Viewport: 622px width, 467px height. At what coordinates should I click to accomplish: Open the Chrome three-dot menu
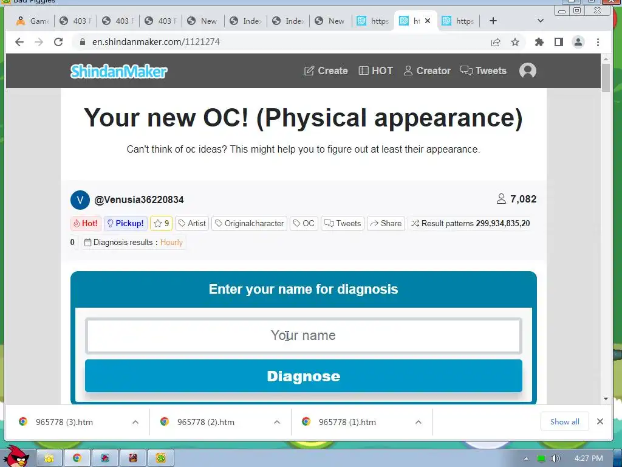(598, 42)
